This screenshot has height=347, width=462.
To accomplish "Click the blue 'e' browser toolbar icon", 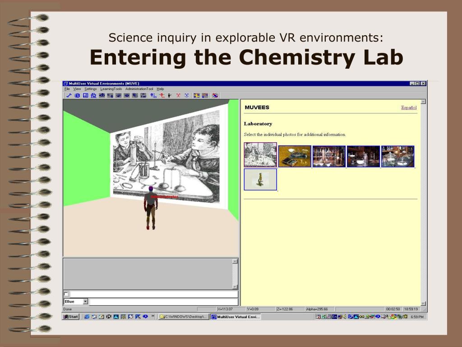I will tap(77, 95).
